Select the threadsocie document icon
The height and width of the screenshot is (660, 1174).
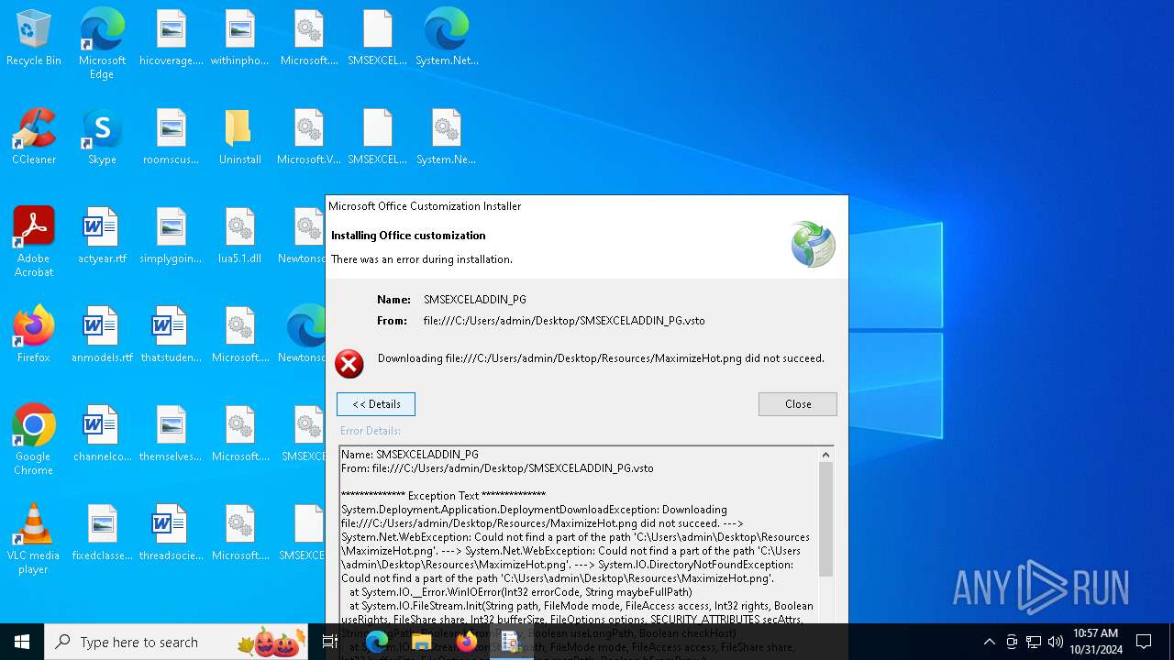click(x=172, y=533)
